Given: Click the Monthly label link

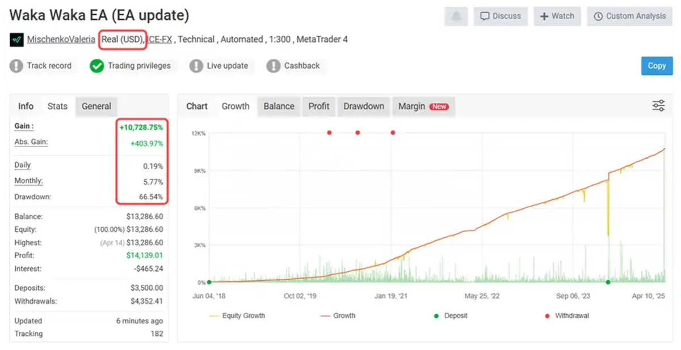Looking at the screenshot, I should [x=28, y=181].
